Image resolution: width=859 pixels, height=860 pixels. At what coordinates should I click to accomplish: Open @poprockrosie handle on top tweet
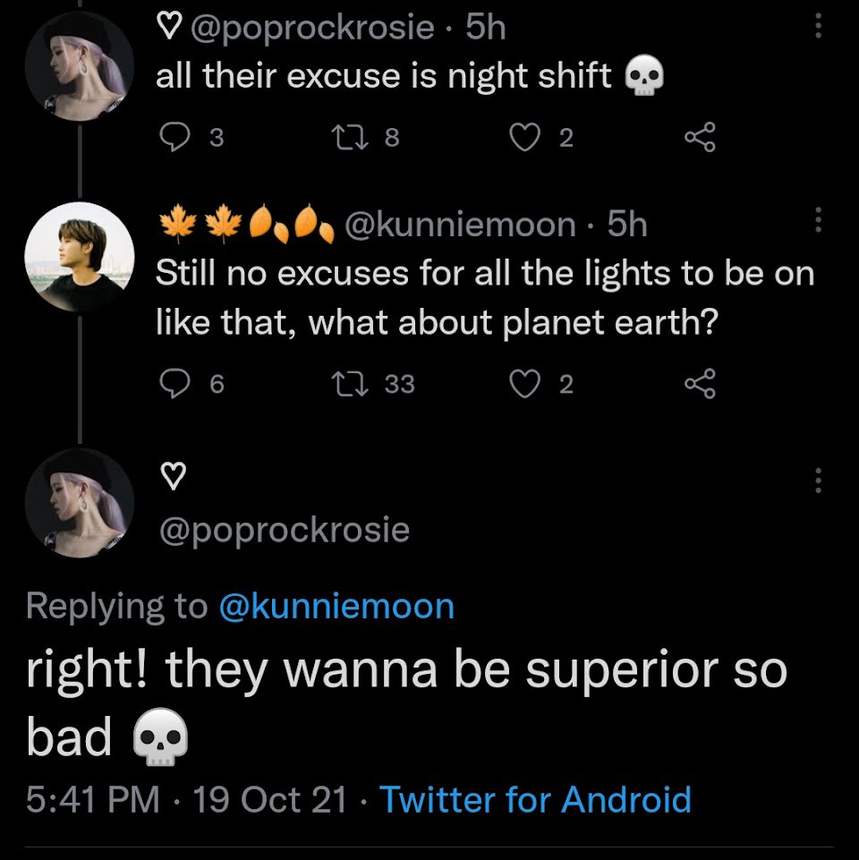[312, 28]
